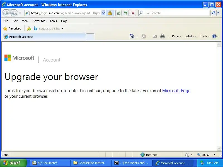Image resolution: width=223 pixels, height=167 pixels.
Task: Open the Favorites center star button
Action: click(x=12, y=28)
